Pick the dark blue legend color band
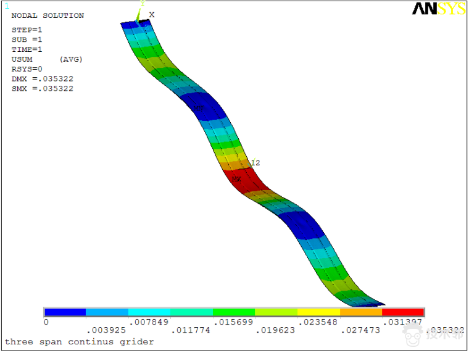The height and width of the screenshot is (353, 469). (65, 312)
